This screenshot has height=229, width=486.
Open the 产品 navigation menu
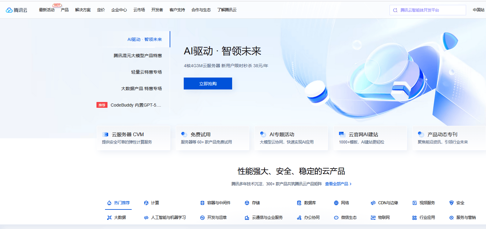click(65, 10)
